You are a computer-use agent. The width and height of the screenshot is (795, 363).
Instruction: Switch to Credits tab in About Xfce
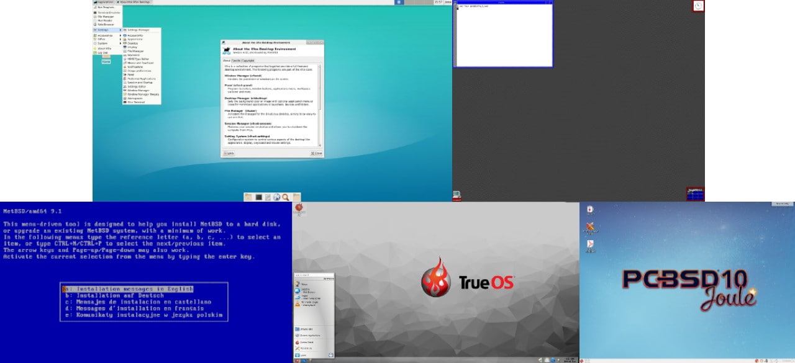click(235, 61)
